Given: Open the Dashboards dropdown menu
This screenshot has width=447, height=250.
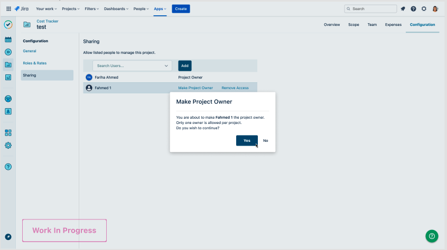Looking at the screenshot, I should [x=117, y=9].
